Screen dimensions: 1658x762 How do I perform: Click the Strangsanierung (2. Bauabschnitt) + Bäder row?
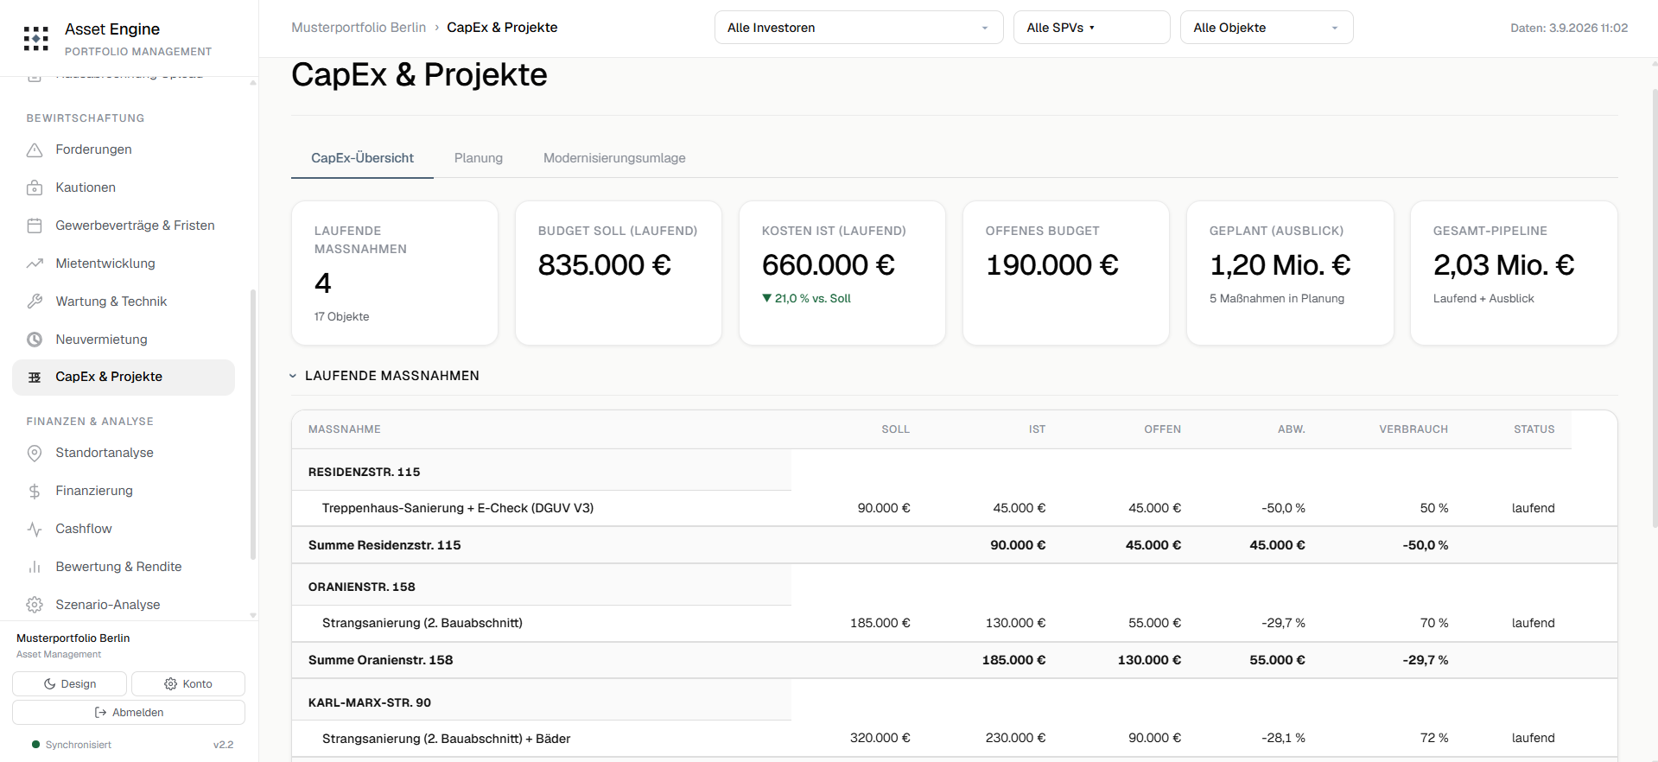(955, 738)
